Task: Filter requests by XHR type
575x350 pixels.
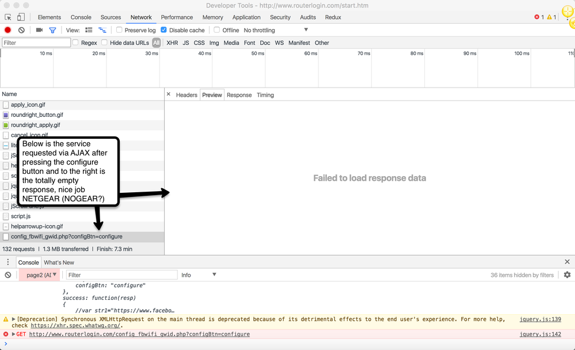Action: [172, 43]
